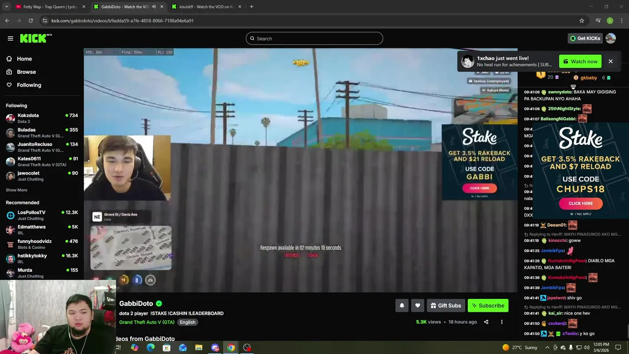
Task: Click xTonixx username in chat
Action: pos(570,334)
